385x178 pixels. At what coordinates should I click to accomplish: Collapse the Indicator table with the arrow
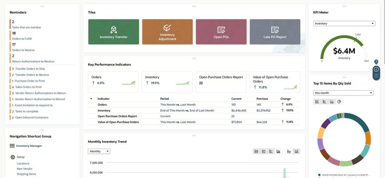coord(91,99)
